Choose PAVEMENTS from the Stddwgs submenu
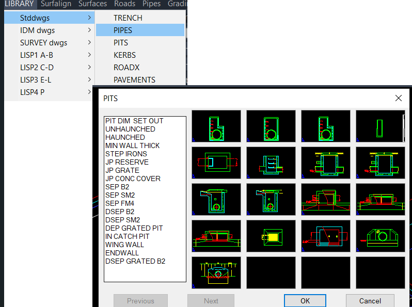The image size is (412, 307). (x=140, y=79)
